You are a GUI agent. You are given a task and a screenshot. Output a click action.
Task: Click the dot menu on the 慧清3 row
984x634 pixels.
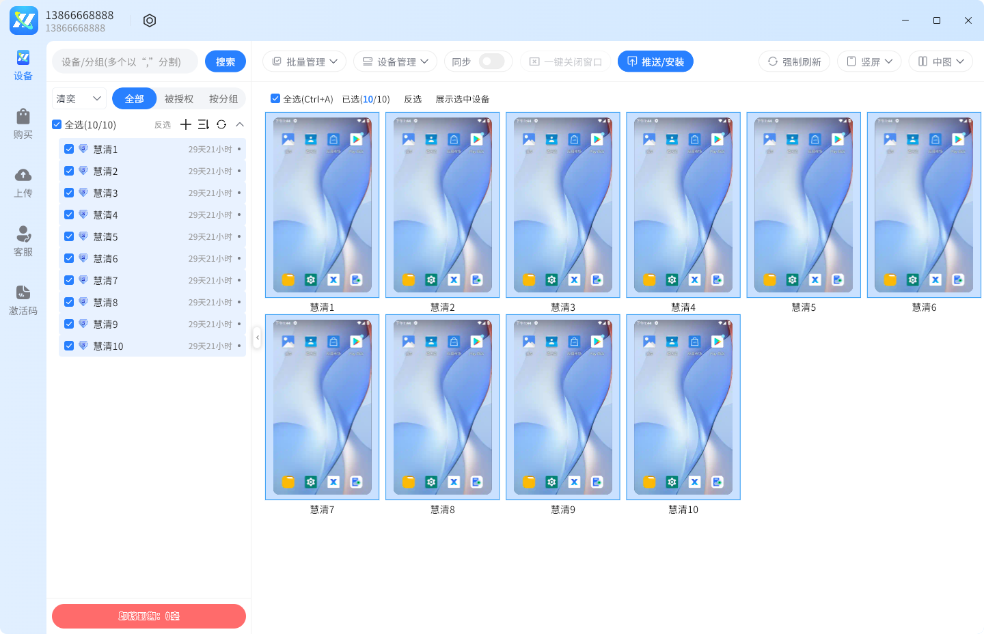point(239,193)
